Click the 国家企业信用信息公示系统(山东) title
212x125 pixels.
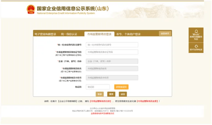(73, 9)
